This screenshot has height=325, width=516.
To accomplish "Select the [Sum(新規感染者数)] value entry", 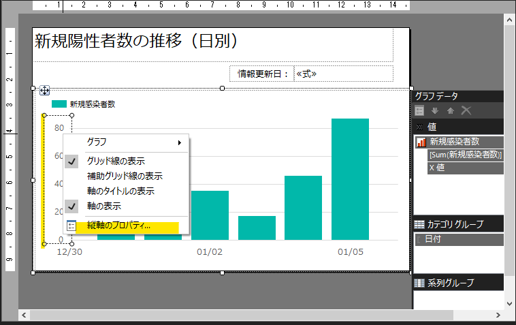I will 465,155.
